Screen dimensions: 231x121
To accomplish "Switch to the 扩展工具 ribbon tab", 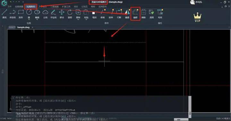I will coord(66,7).
